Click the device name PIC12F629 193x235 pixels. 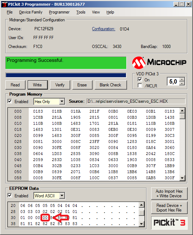tap(44, 29)
